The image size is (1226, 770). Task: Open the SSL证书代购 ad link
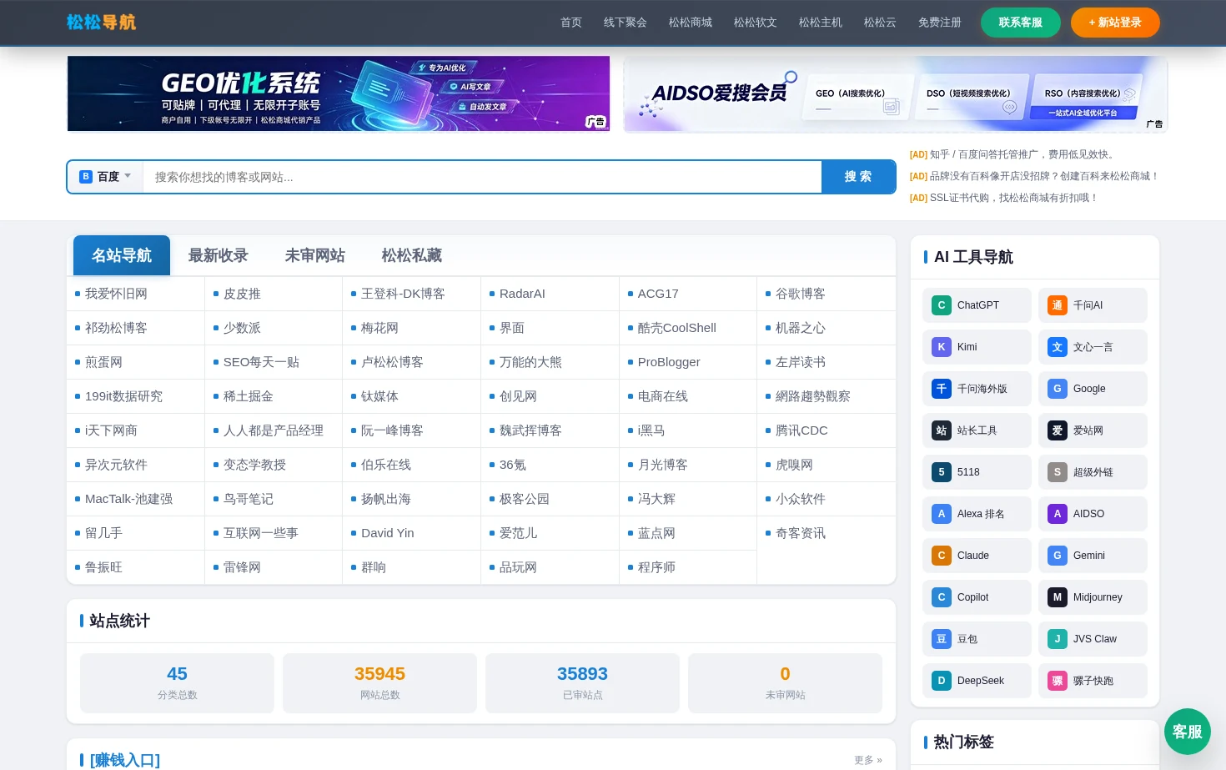point(1013,198)
